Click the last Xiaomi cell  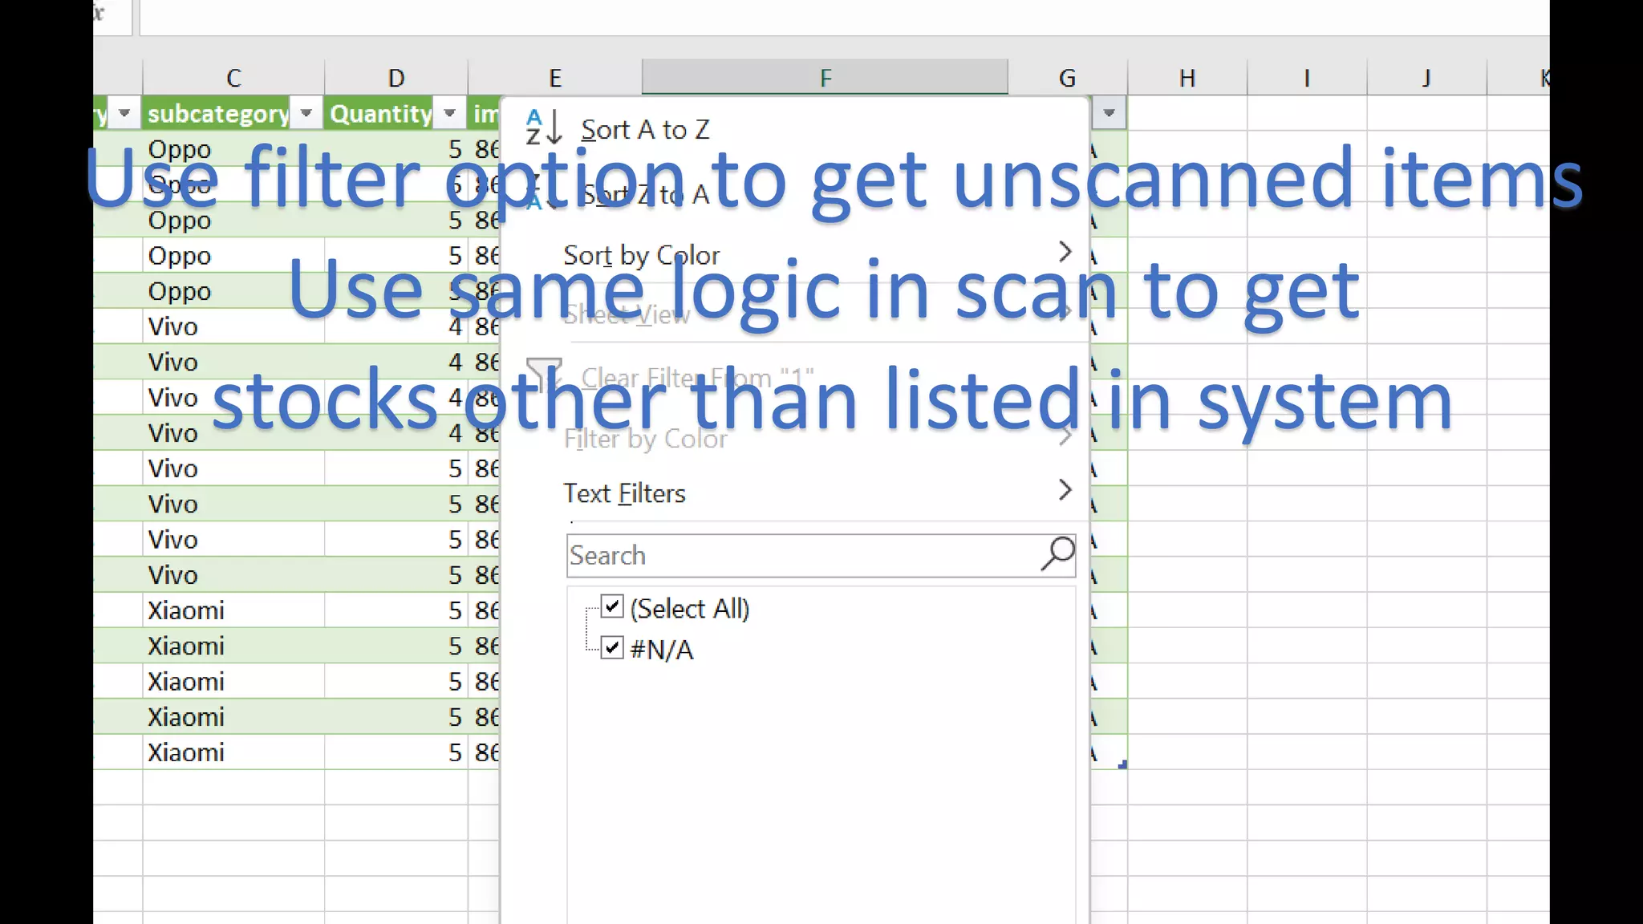(x=233, y=752)
